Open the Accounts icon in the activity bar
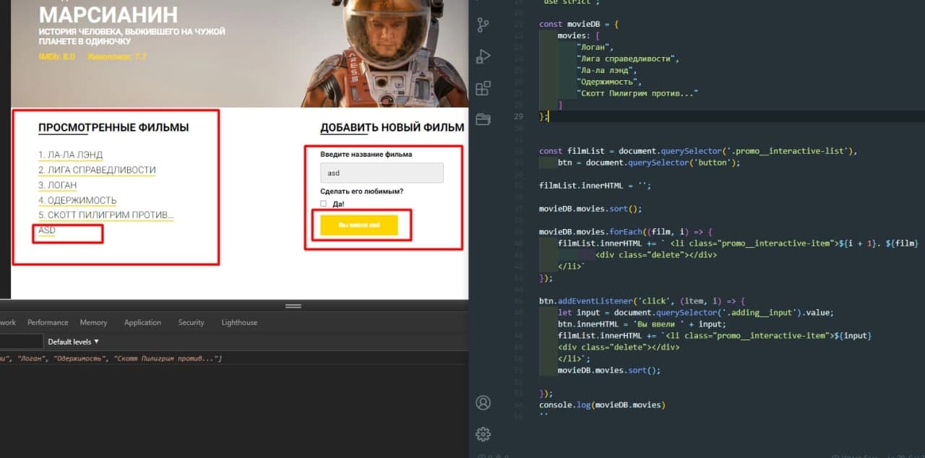 pos(483,402)
